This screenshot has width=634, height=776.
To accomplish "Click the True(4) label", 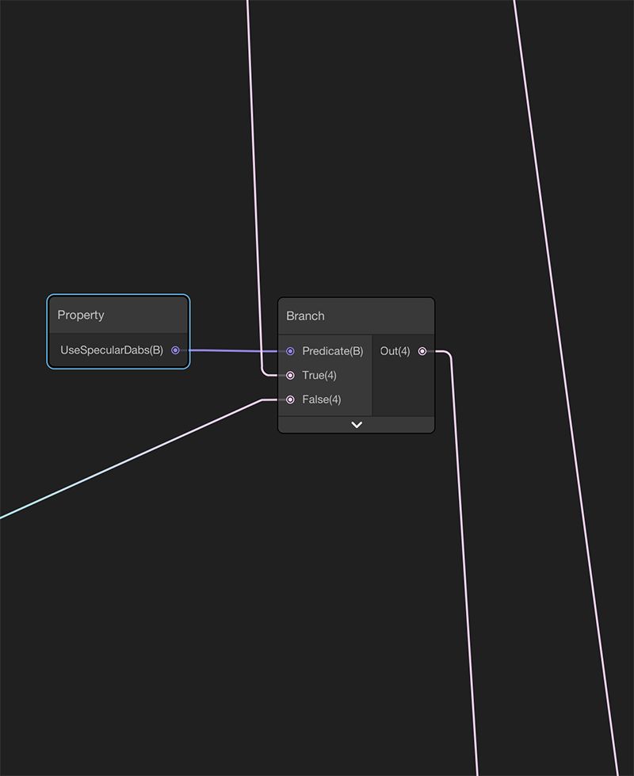I will [x=319, y=376].
